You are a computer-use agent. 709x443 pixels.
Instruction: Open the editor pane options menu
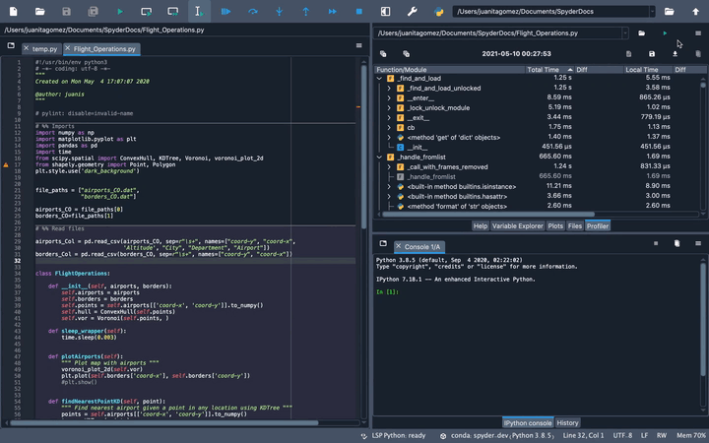[359, 45]
